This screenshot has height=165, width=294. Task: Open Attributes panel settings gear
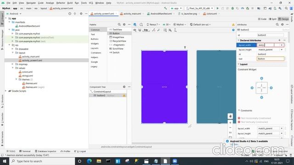pyautogui.click(x=282, y=24)
